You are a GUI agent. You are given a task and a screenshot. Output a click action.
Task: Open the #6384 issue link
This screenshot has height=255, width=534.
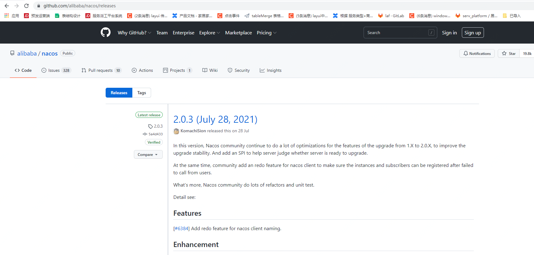(x=181, y=228)
